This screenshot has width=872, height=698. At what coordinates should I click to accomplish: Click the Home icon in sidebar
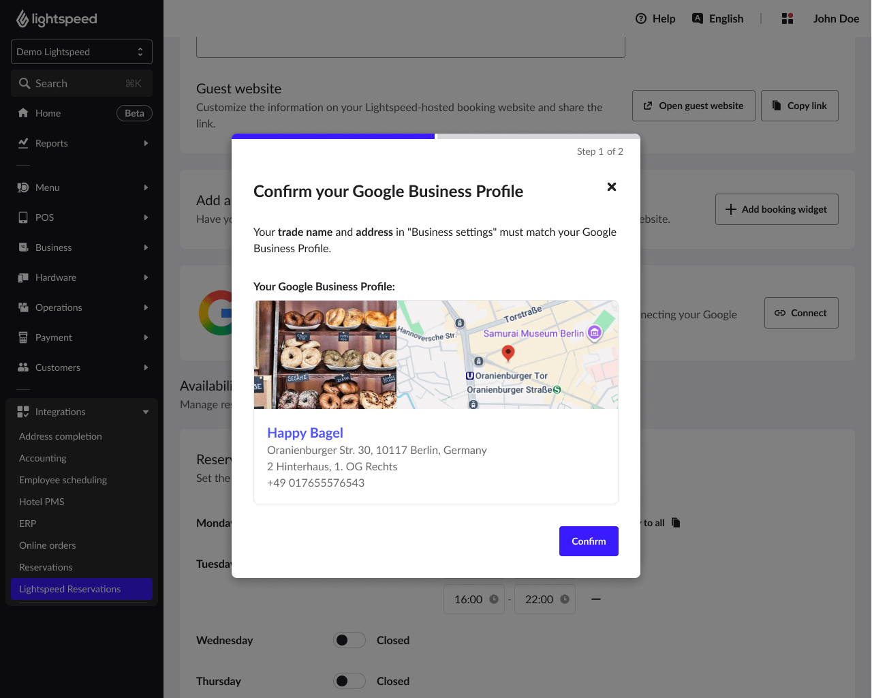point(23,113)
